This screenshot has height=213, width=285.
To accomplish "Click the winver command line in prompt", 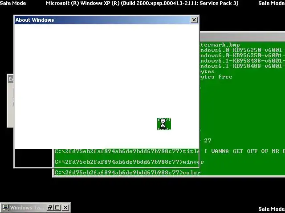I will tap(129, 162).
